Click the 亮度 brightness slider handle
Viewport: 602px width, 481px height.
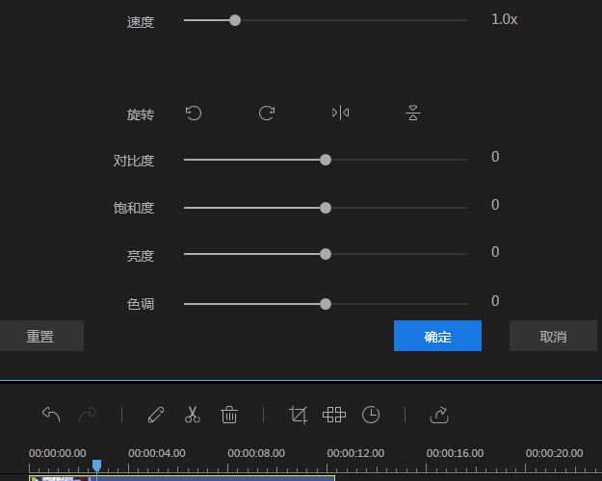(x=326, y=254)
